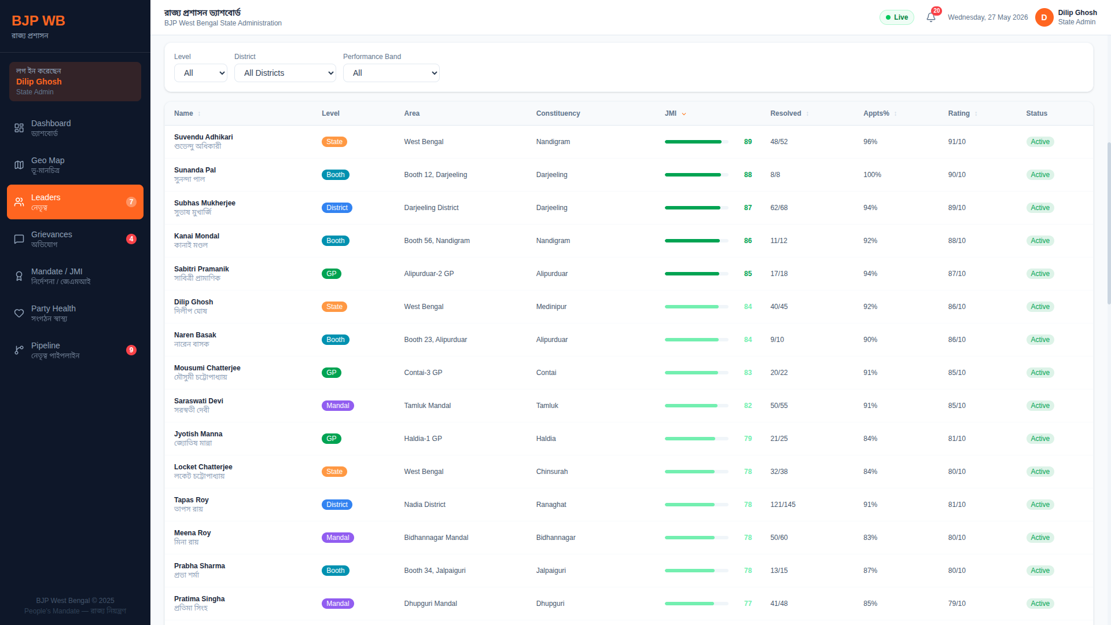This screenshot has width=1111, height=625.
Task: Expand the All Districts dropdown
Action: pyautogui.click(x=285, y=73)
